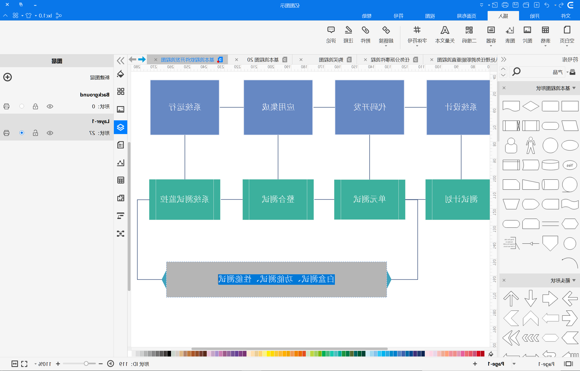Image resolution: width=580 pixels, height=371 pixels.
Task: Toggle visibility eye of Layer-1
Action: pos(50,133)
